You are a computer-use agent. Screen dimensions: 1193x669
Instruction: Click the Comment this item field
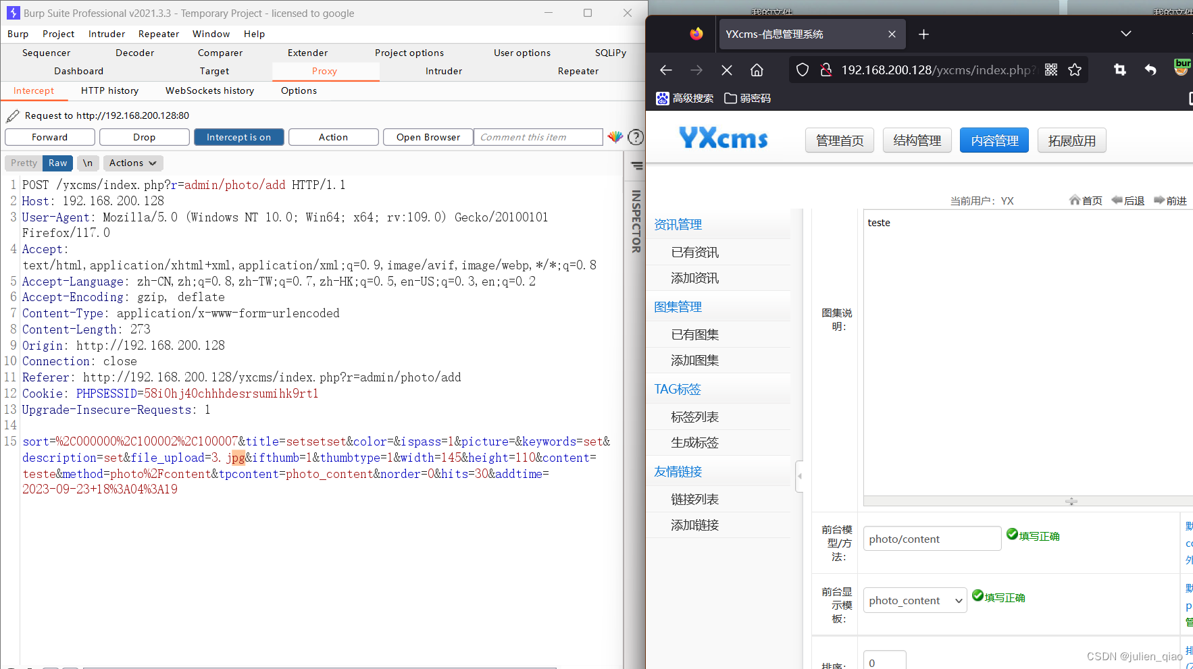click(538, 137)
